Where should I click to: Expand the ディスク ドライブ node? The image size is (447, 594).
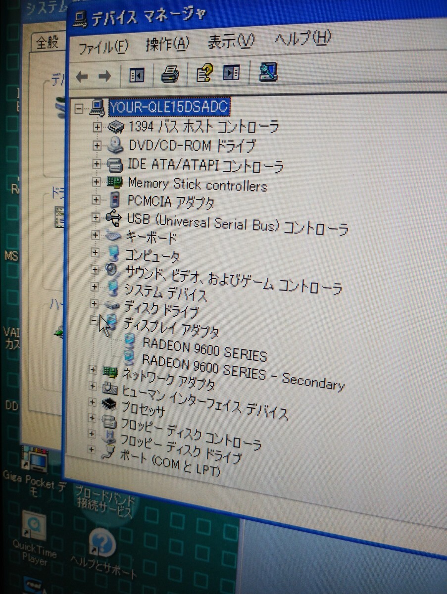(94, 303)
